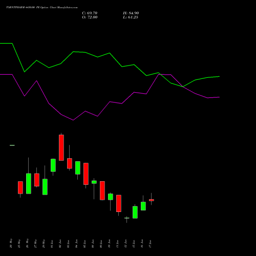Select the 17 Jun date label

pyautogui.click(x=151, y=244)
